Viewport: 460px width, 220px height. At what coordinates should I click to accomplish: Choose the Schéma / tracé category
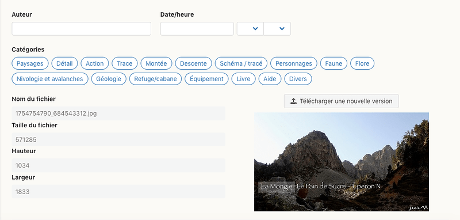pyautogui.click(x=241, y=63)
